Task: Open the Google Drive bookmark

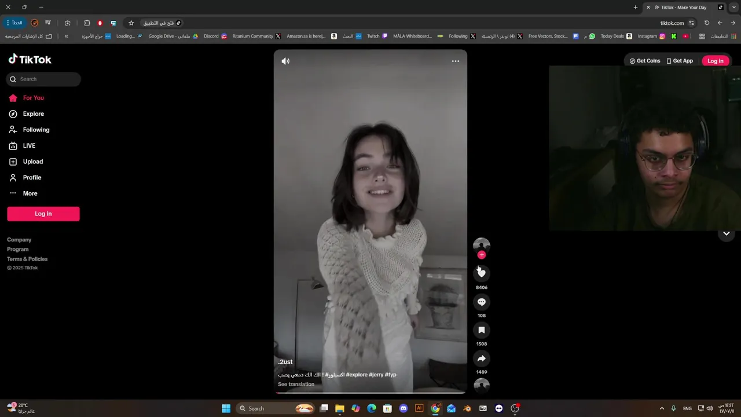Action: [x=173, y=36]
